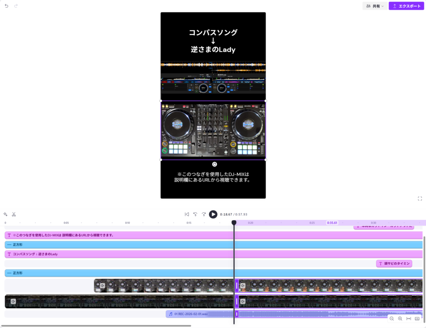
Task: Enter fullscreen preview mode
Action: click(420, 199)
